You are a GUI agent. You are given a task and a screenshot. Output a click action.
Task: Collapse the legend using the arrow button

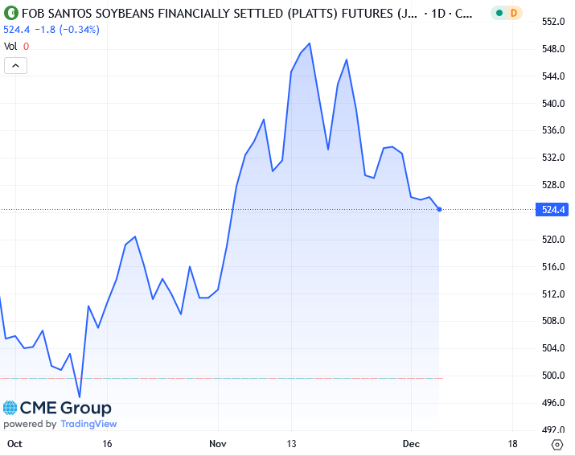[16, 66]
